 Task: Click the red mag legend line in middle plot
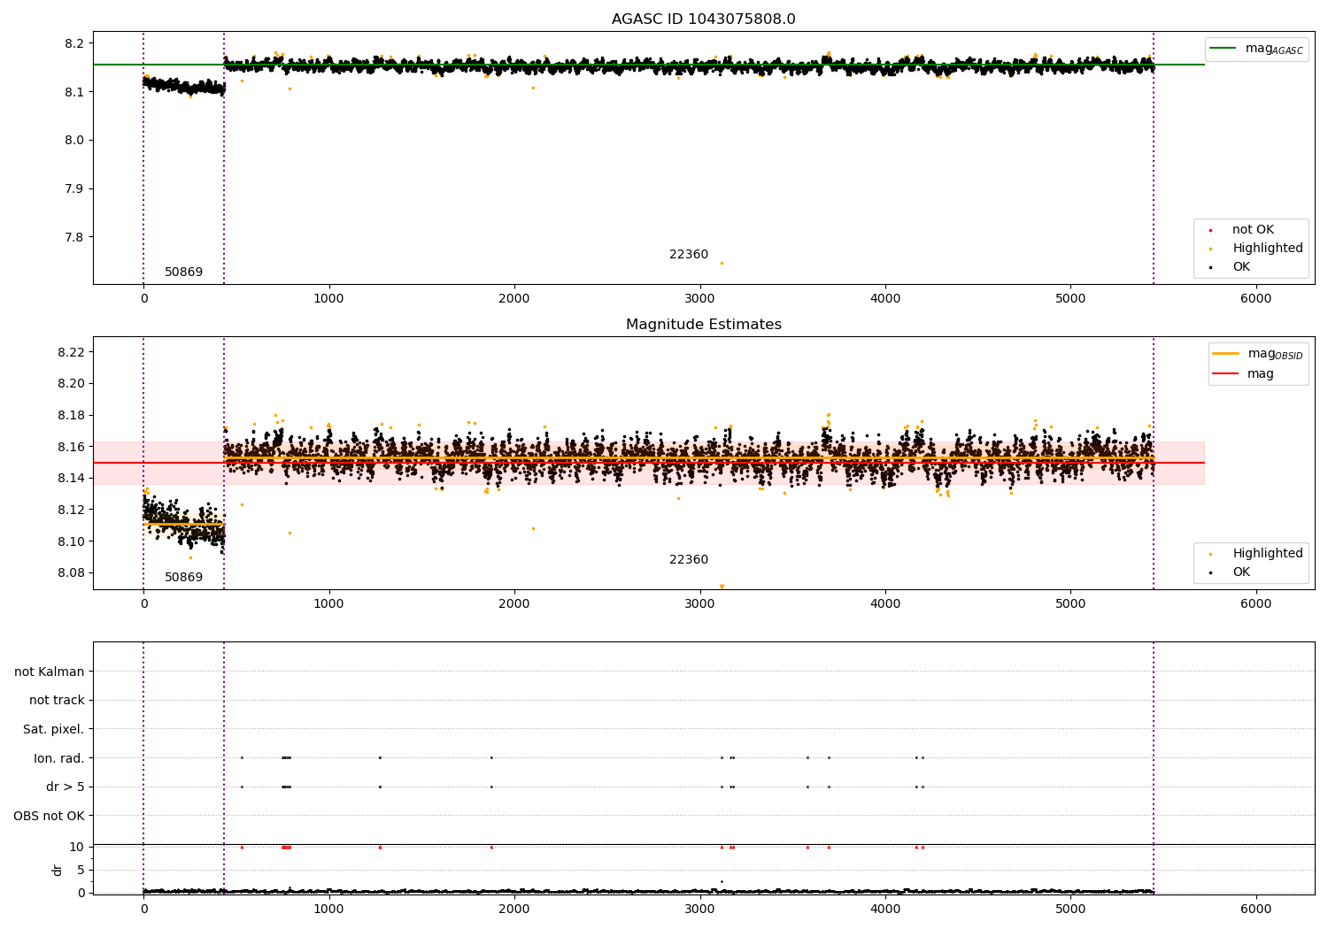coord(1225,374)
